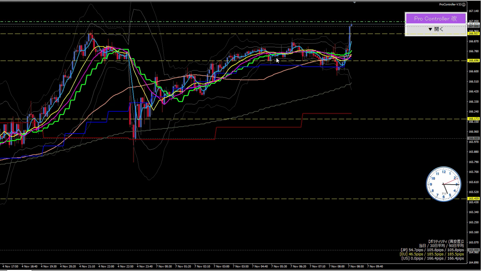Click the 167.140 price axis value
Screen dimensions: 481x271
point(474,11)
